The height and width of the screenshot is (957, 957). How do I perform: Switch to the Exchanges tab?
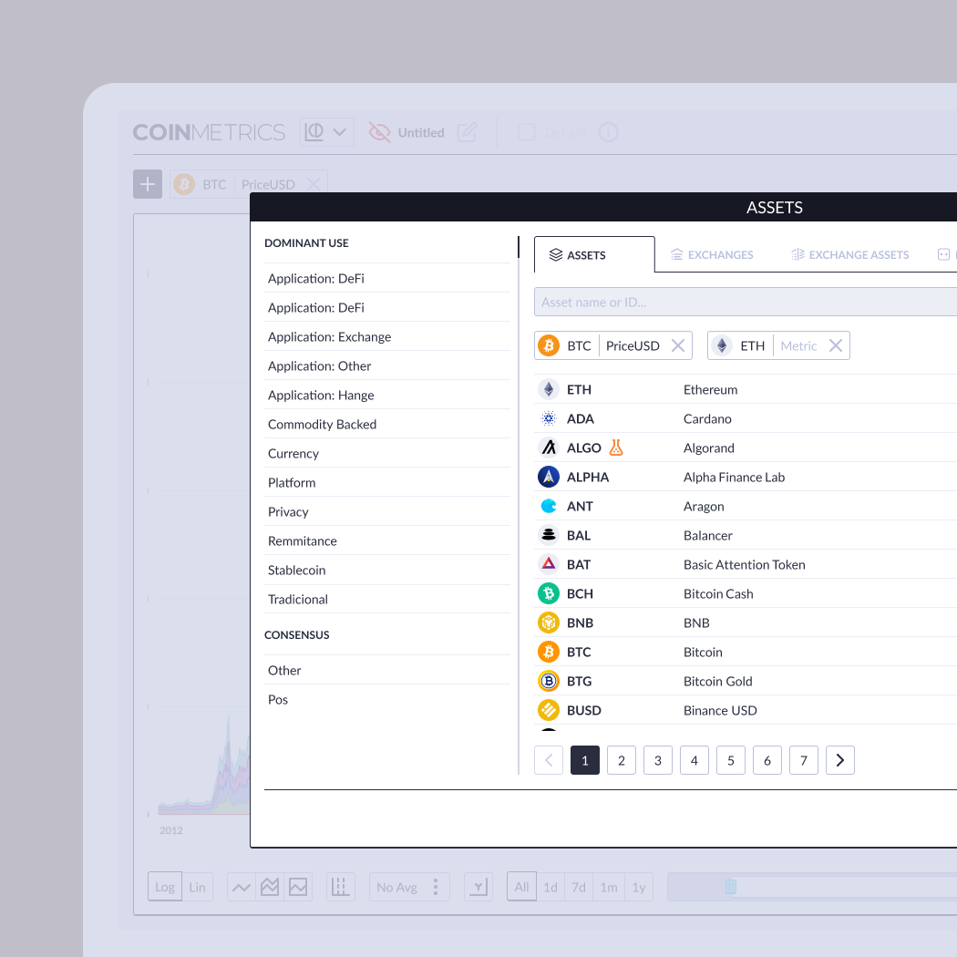tap(712, 254)
